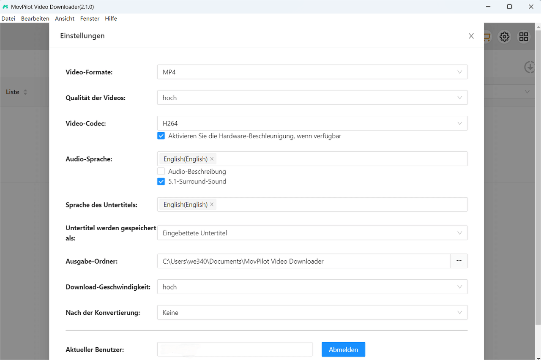The image size is (541, 360).
Task: Open the Download-Geschwindigkeit dropdown
Action: pyautogui.click(x=312, y=287)
